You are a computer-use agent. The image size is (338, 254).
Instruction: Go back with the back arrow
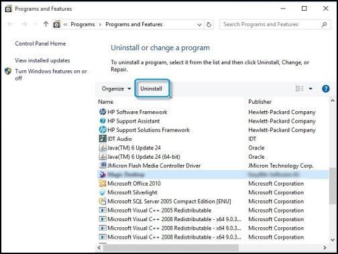pyautogui.click(x=11, y=24)
